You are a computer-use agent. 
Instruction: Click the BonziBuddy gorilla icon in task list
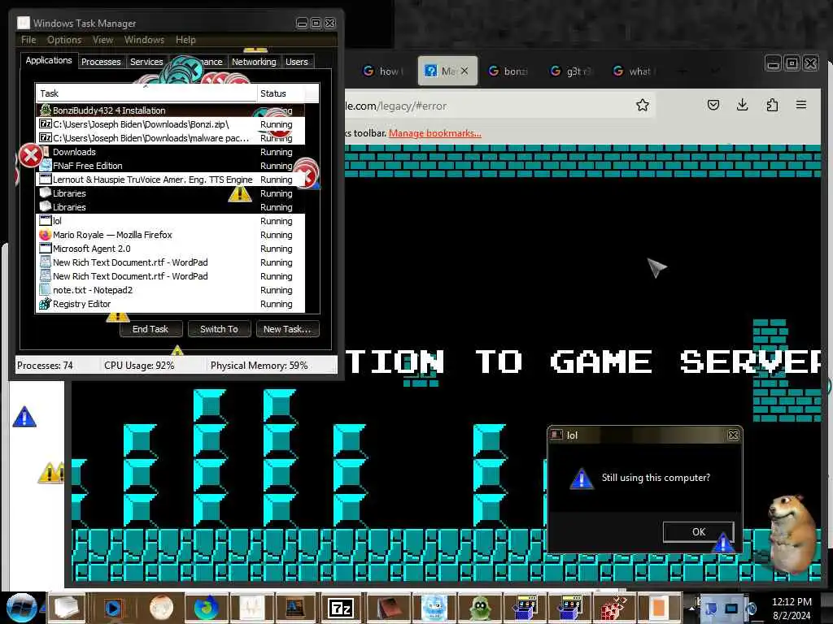click(46, 110)
